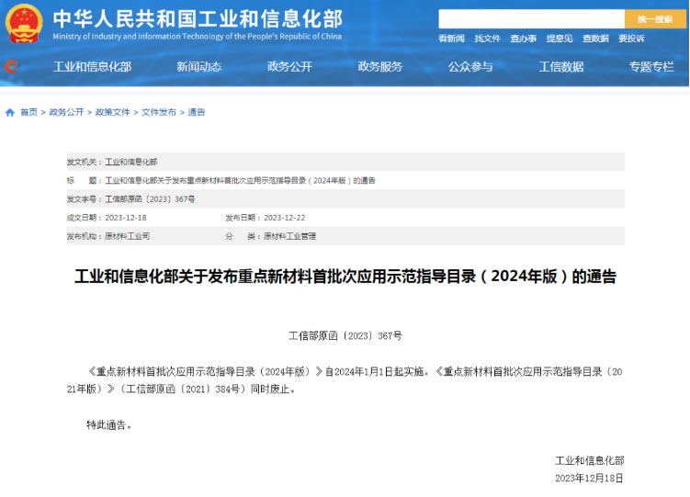Open the 找文件 quick link

pyautogui.click(x=488, y=39)
